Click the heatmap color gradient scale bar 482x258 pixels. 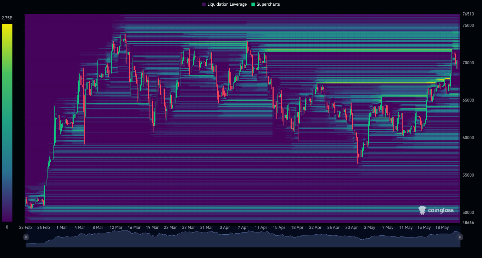pyautogui.click(x=7, y=123)
